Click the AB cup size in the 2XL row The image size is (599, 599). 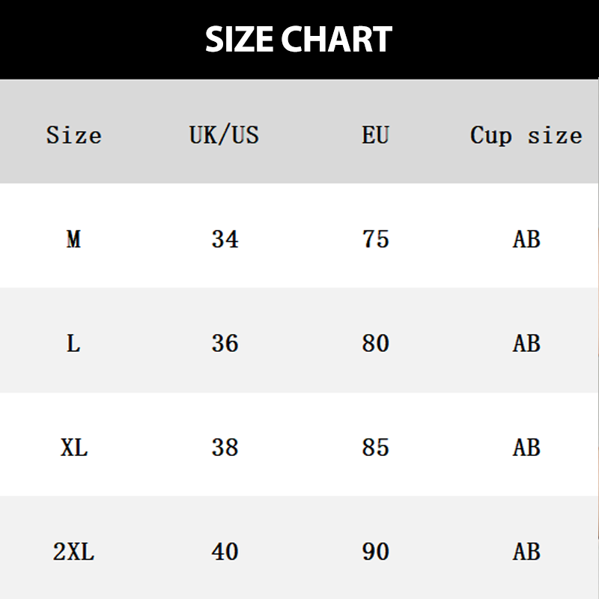pyautogui.click(x=526, y=552)
